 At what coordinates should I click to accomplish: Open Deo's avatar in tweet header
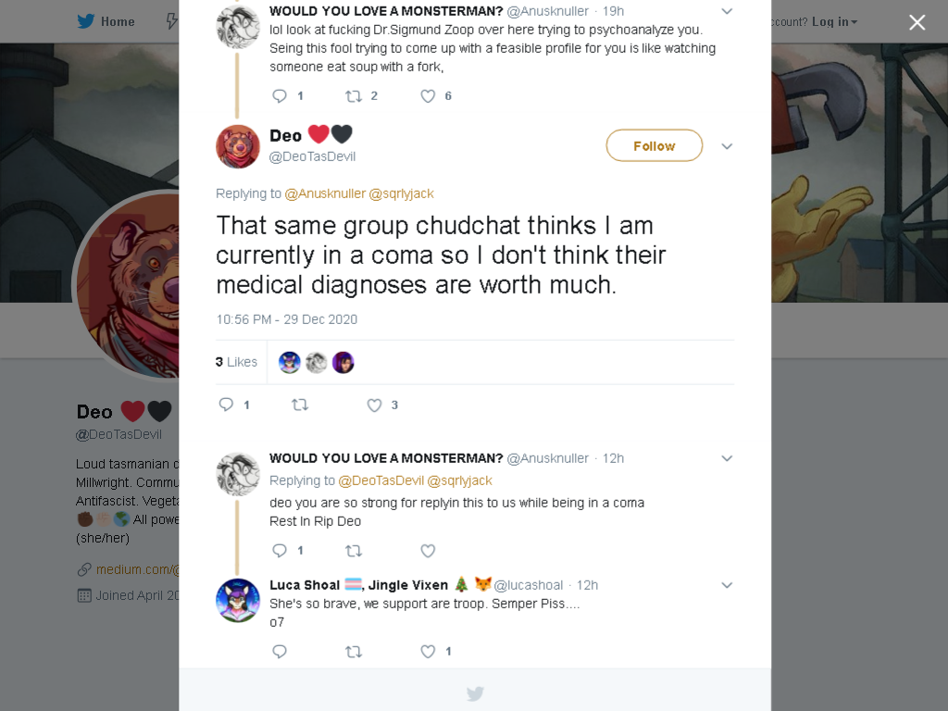(238, 146)
